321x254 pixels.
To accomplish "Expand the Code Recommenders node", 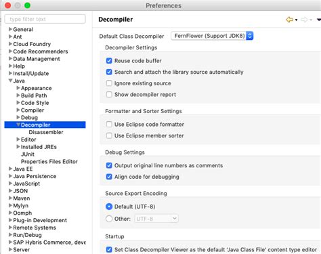I will coord(10,51).
